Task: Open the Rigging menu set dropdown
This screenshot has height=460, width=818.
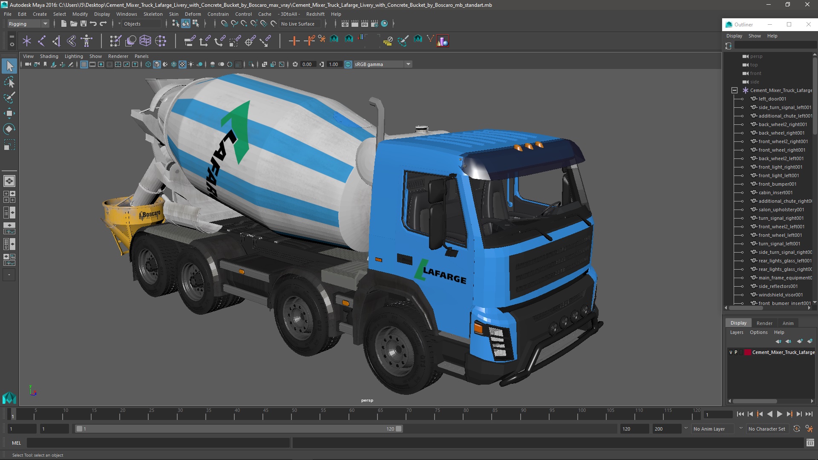Action: click(x=28, y=24)
